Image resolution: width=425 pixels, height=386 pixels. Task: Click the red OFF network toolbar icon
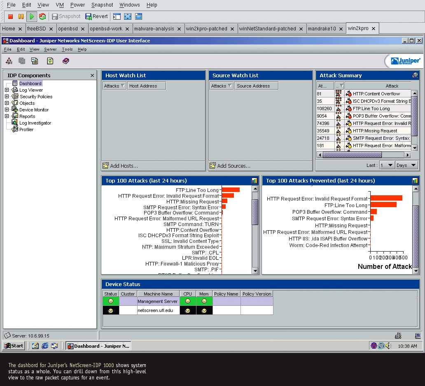click(9, 61)
